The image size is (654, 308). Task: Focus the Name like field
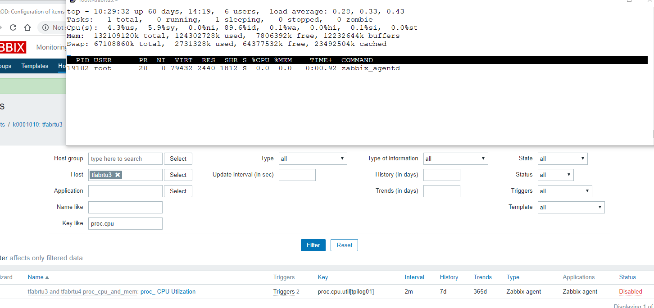(x=125, y=207)
